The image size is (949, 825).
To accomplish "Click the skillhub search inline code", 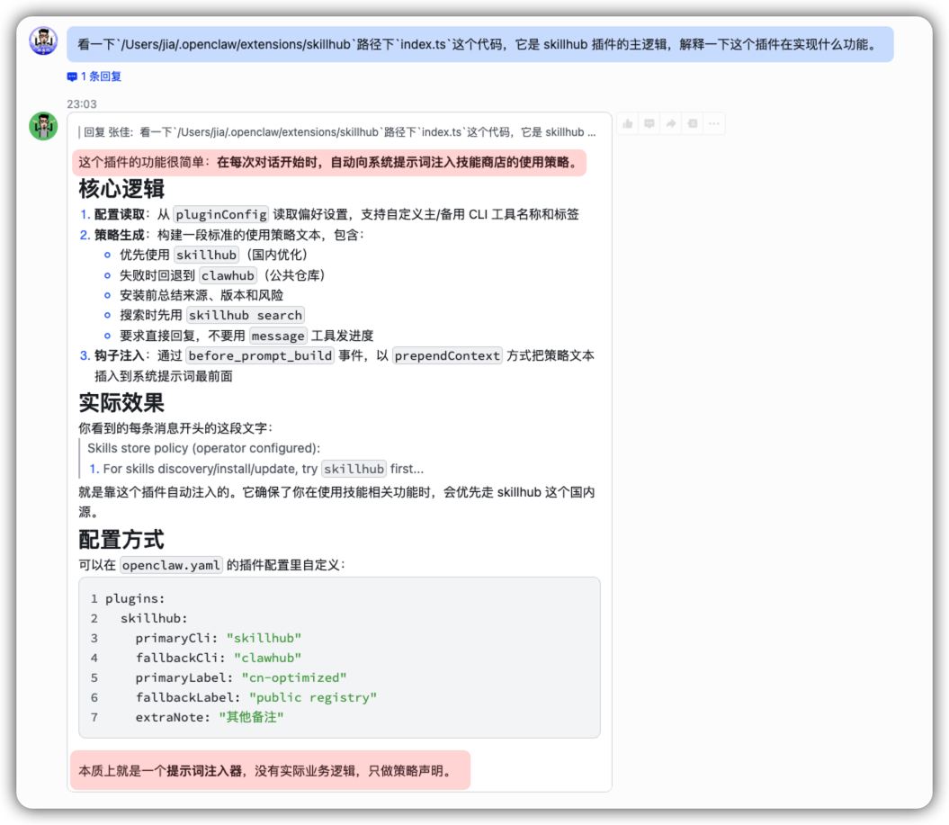I will point(245,316).
